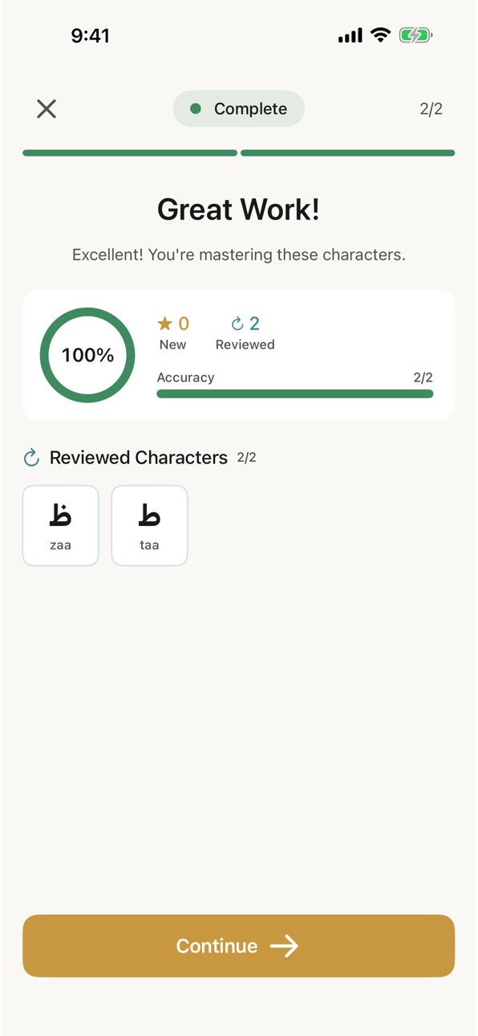Click the Continue button label
Image resolution: width=478 pixels, height=1036 pixels.
[217, 946]
